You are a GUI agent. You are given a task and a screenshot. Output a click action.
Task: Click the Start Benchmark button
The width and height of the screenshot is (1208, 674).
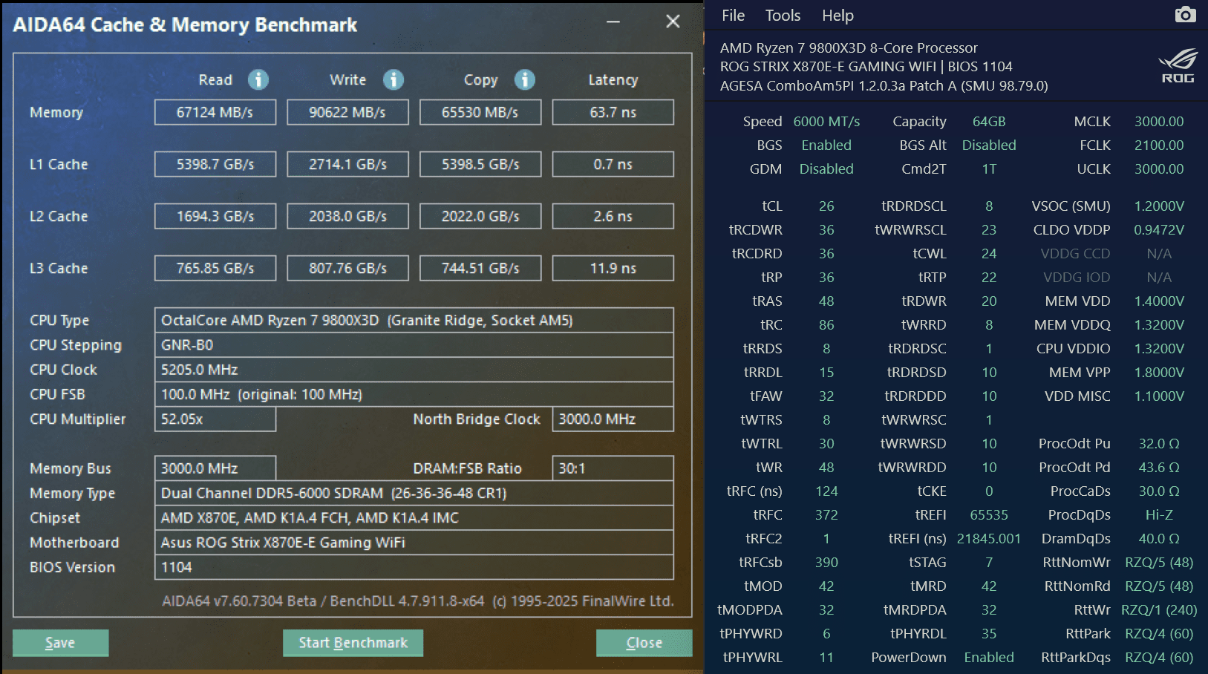(353, 643)
